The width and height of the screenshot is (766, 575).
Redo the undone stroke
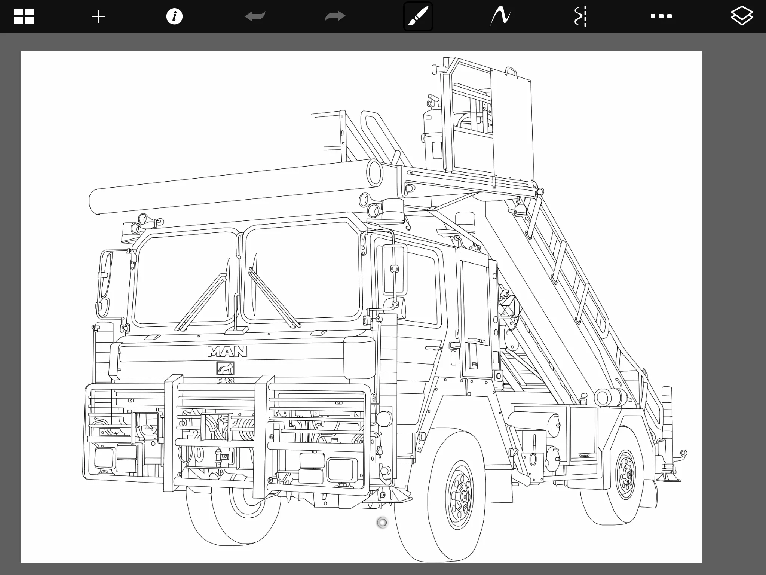(335, 16)
